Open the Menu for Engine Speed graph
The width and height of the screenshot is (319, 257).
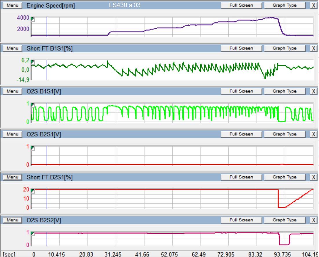[12, 5]
